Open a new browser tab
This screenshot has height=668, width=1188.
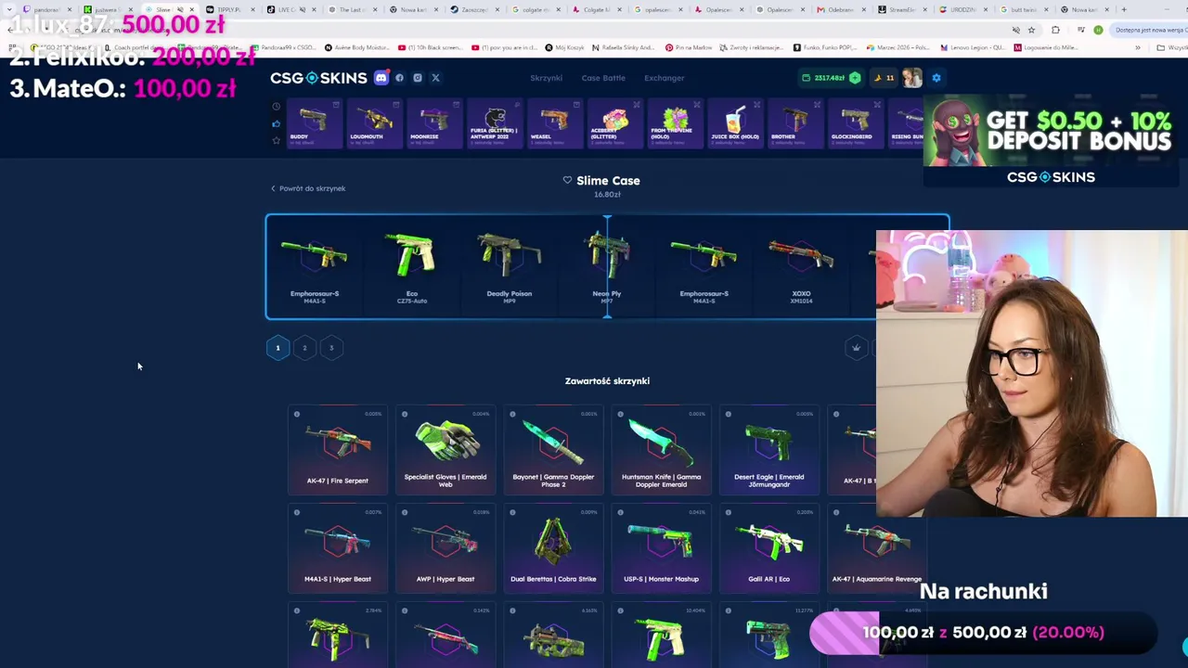(1124, 9)
